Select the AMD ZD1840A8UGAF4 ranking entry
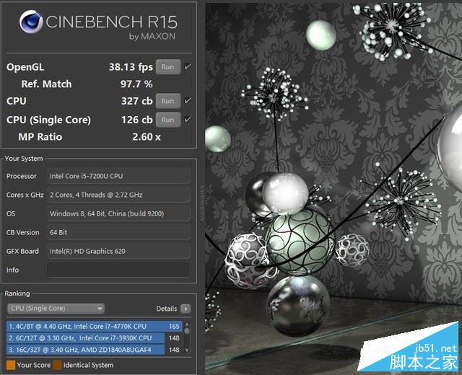 point(94,350)
